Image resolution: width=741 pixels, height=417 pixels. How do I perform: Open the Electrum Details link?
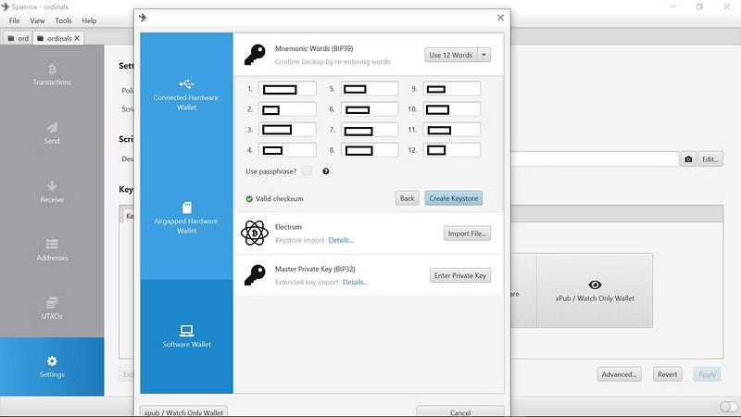click(341, 240)
